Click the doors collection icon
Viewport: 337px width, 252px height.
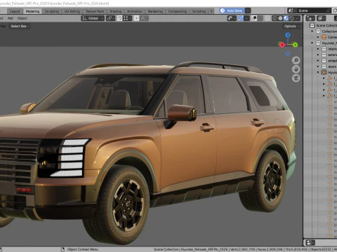click(324, 66)
